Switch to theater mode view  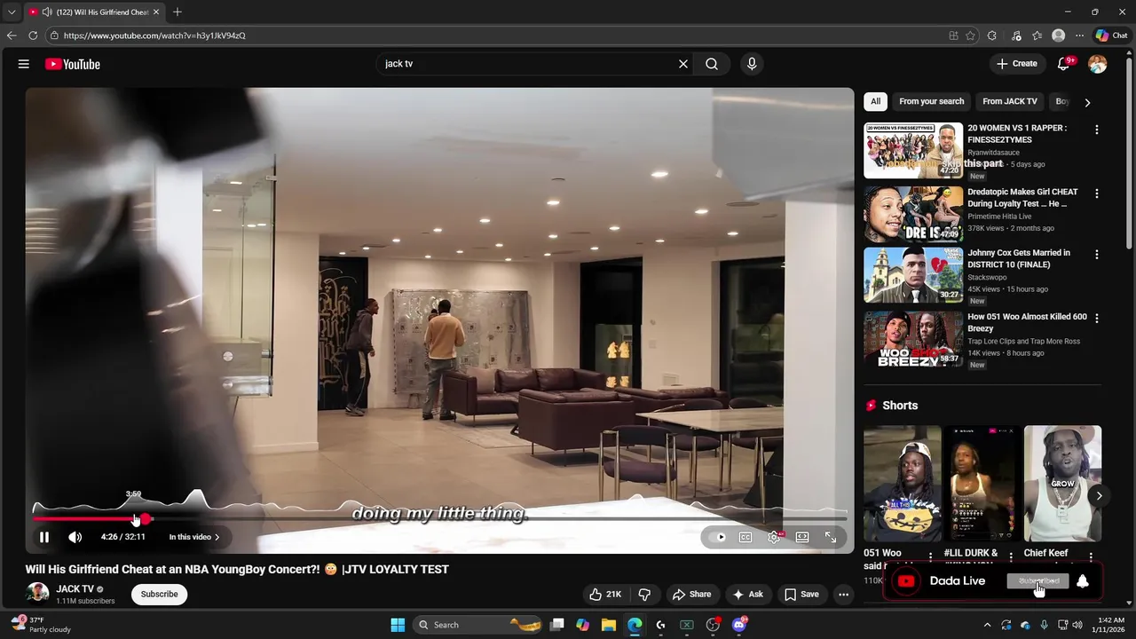802,537
